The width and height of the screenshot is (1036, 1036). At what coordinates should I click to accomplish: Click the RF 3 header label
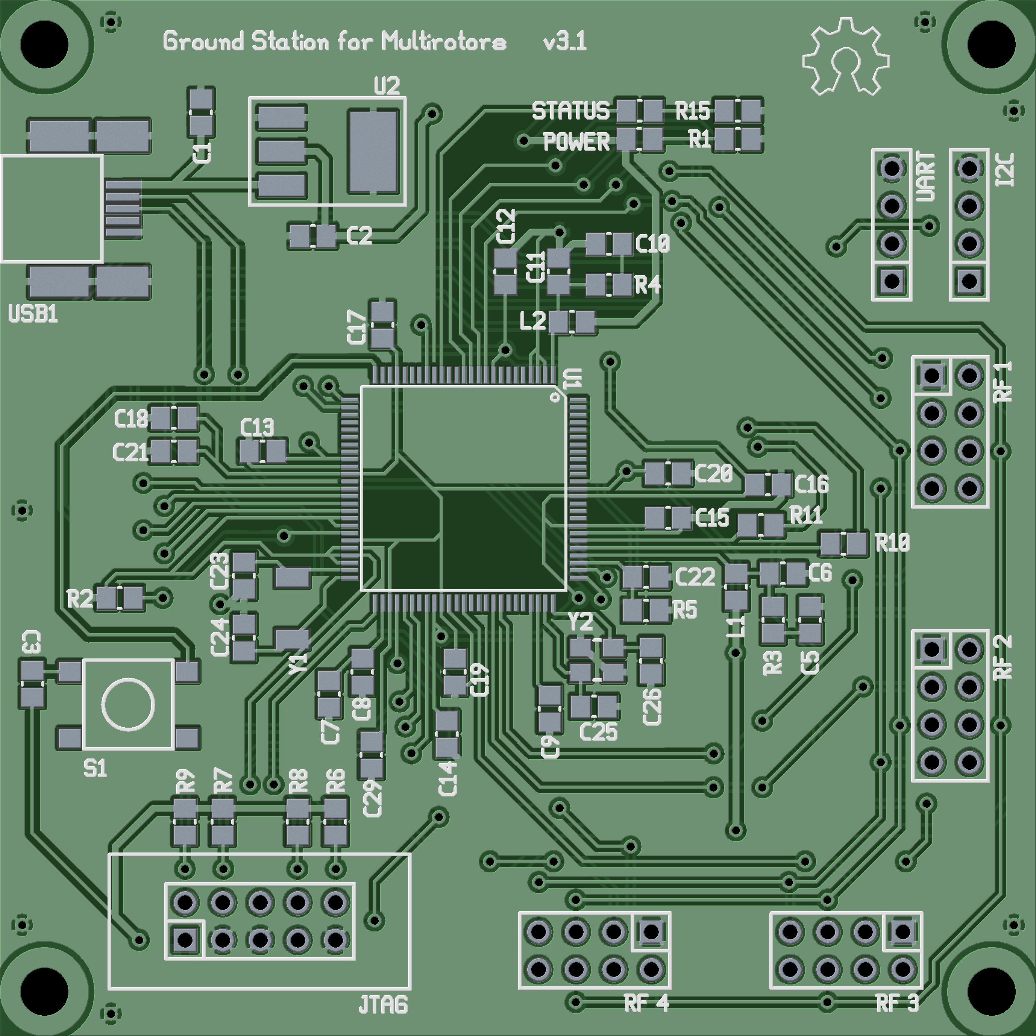pos(898,1003)
